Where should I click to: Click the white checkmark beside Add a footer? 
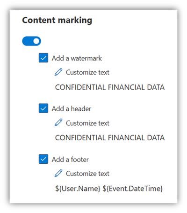pyautogui.click(x=43, y=159)
